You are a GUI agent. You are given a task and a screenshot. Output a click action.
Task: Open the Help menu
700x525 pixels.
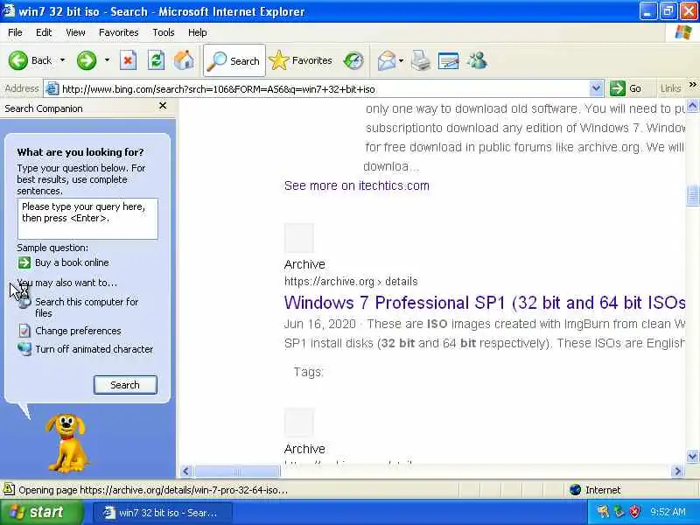[198, 32]
